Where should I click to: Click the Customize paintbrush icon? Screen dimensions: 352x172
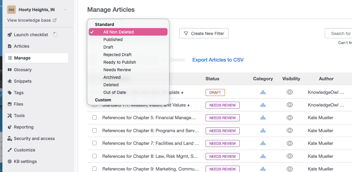coord(10,150)
